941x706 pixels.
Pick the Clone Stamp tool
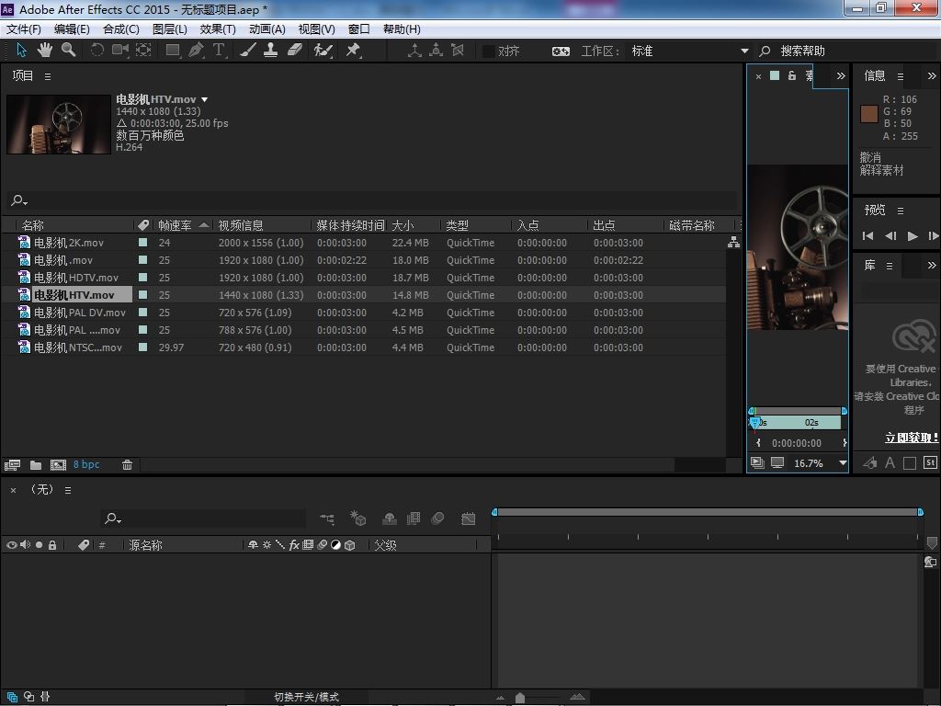pos(271,50)
